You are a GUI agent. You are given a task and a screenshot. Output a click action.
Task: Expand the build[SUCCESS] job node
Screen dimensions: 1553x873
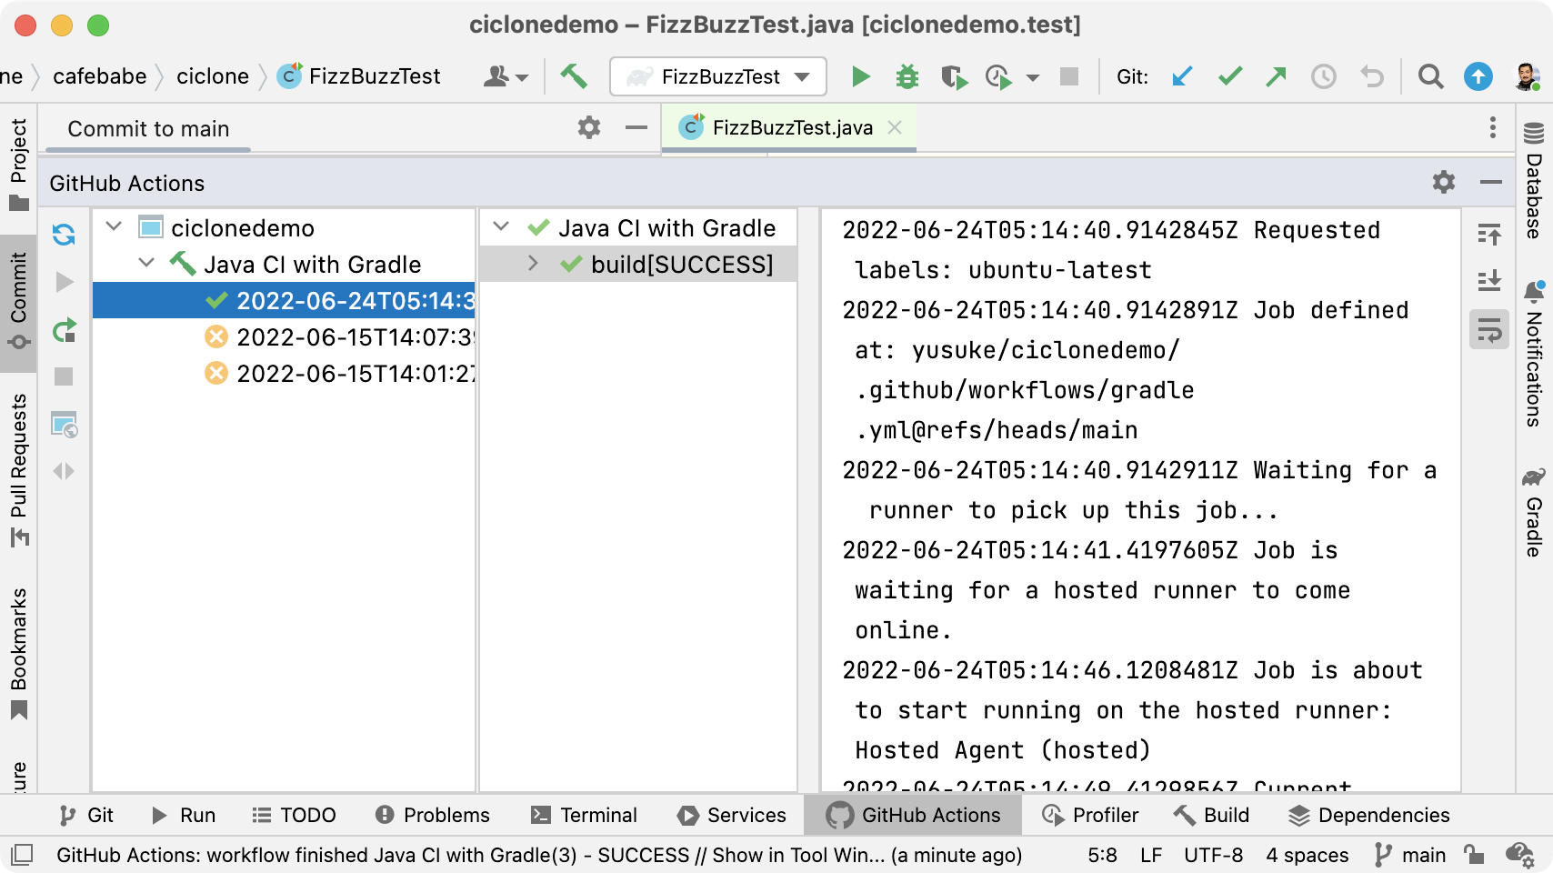533,264
